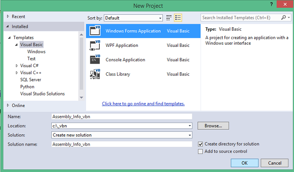Switch to small icons view
The image size is (294, 172).
click(169, 18)
